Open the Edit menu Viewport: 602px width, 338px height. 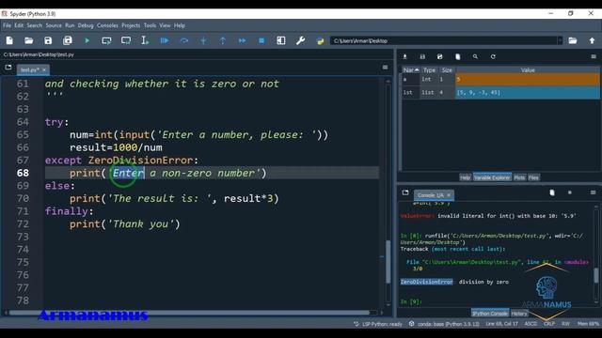coord(19,25)
